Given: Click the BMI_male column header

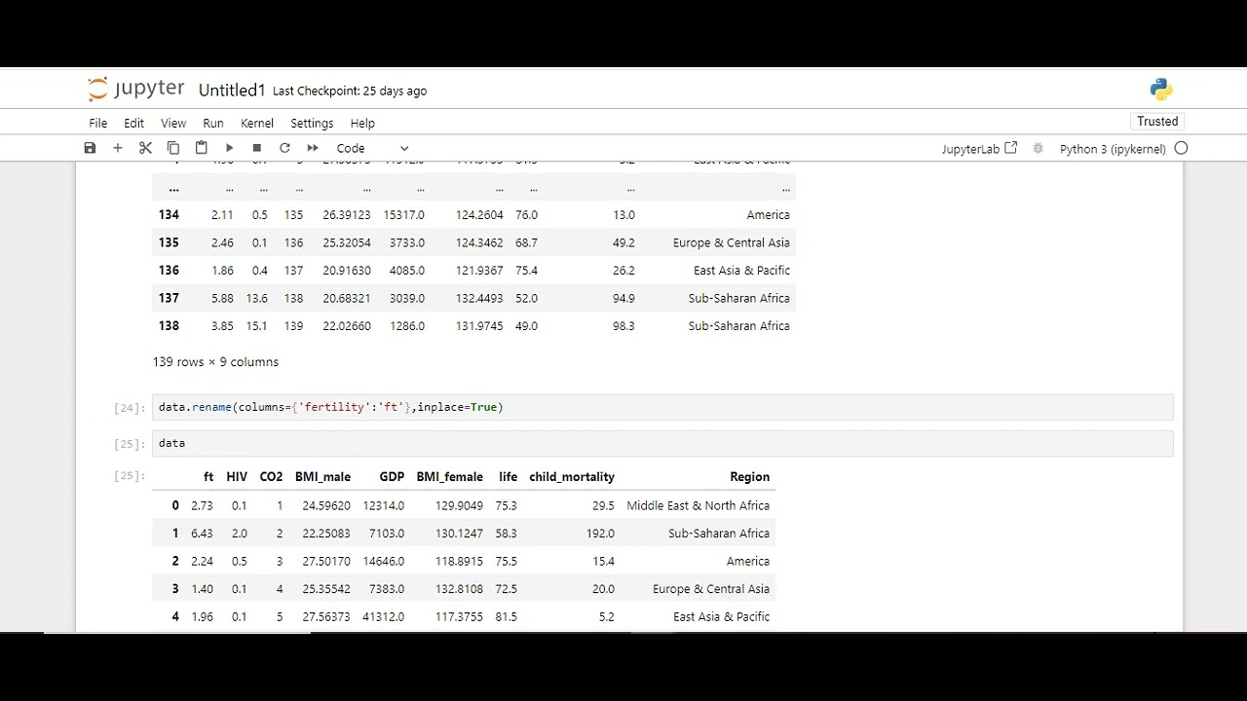Looking at the screenshot, I should pos(322,477).
